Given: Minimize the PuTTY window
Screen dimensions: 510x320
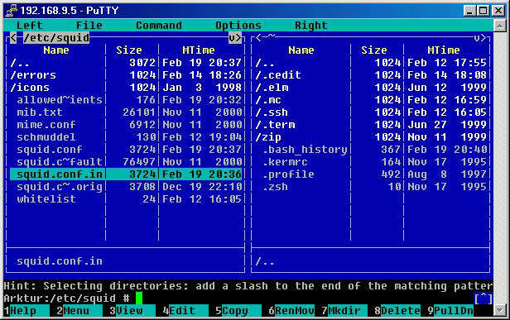Looking at the screenshot, I should pos(469,11).
